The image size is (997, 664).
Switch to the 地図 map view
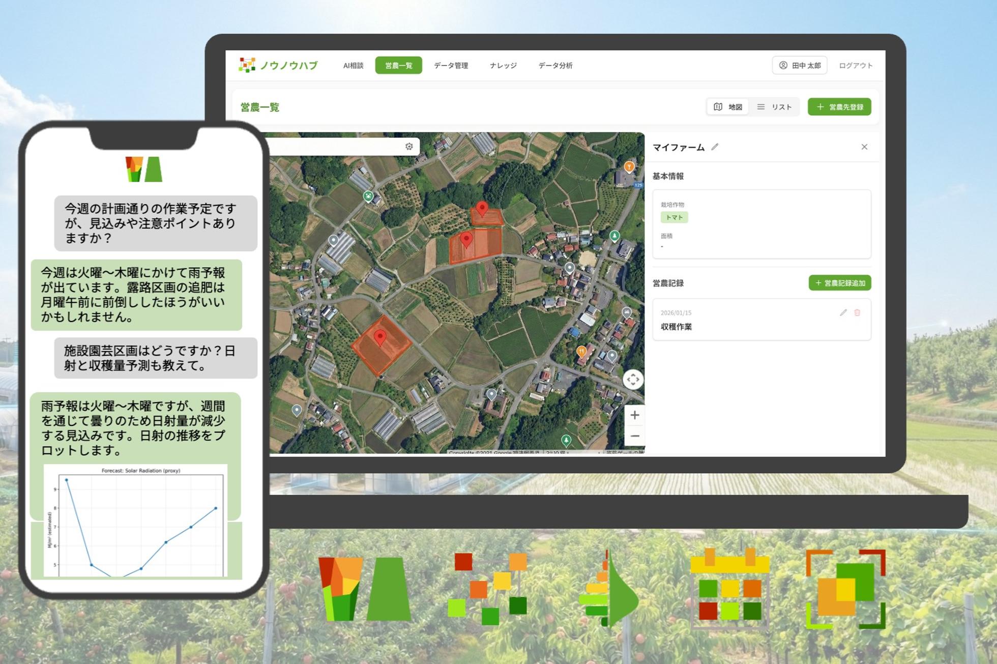click(x=728, y=107)
